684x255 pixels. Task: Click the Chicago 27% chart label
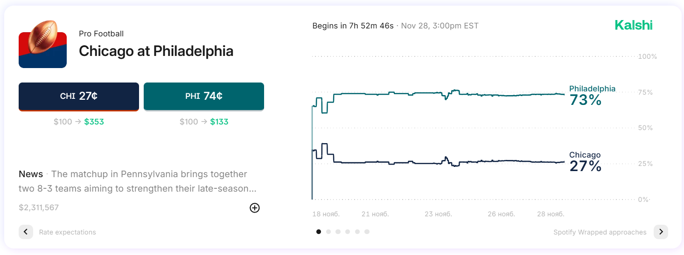pos(585,162)
